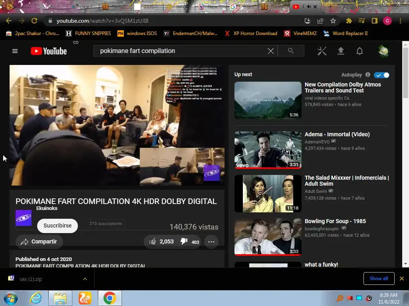Screen dimensions: 409x306
Task: Open the Word Replacer II bookmark
Action: 345,33
